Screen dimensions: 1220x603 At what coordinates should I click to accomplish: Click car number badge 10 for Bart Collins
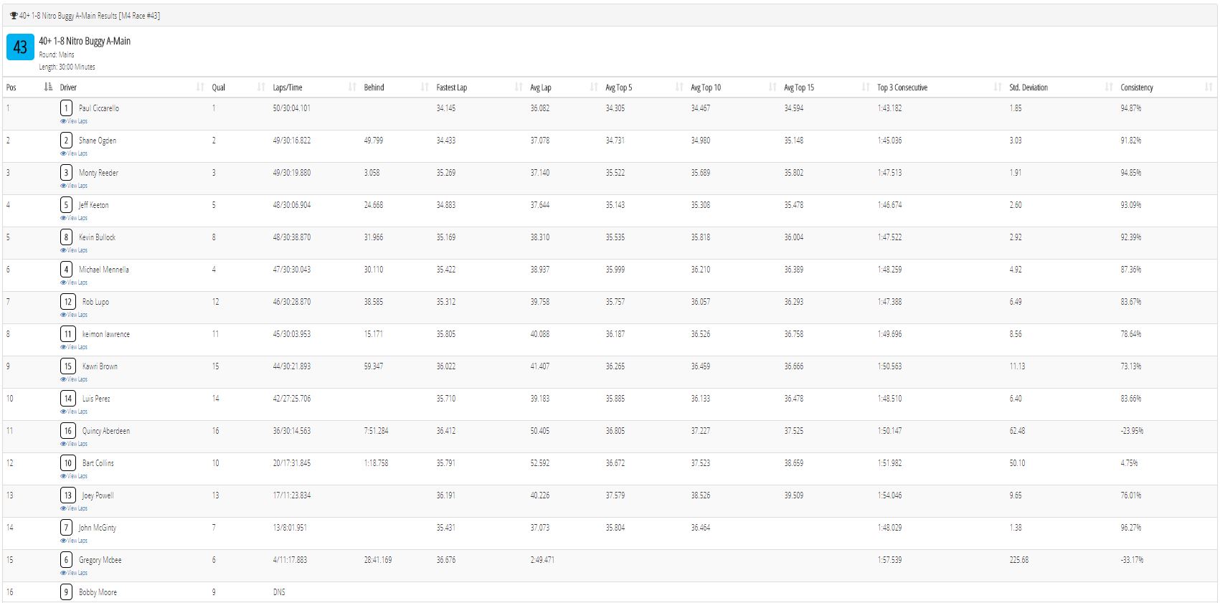pos(68,463)
